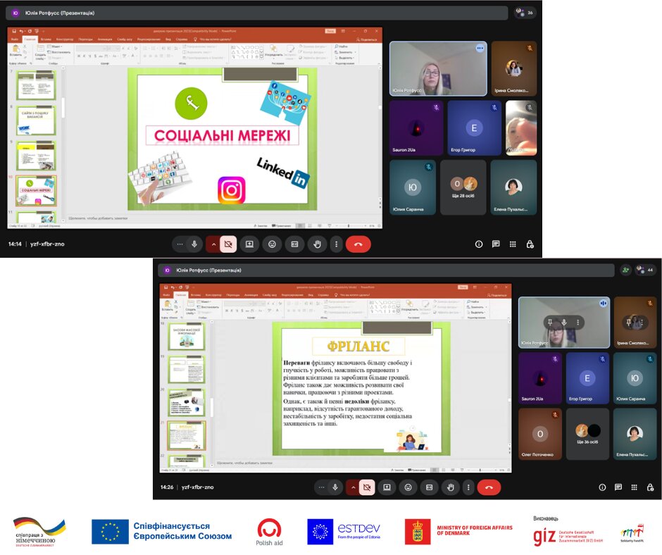
Task: Pin Юлія Ротфусс tile in lower window
Action: (550, 323)
